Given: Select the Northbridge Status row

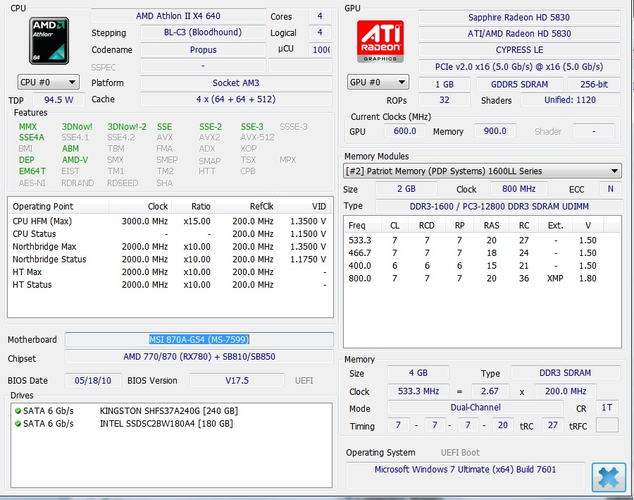Looking at the screenshot, I should click(x=169, y=259).
